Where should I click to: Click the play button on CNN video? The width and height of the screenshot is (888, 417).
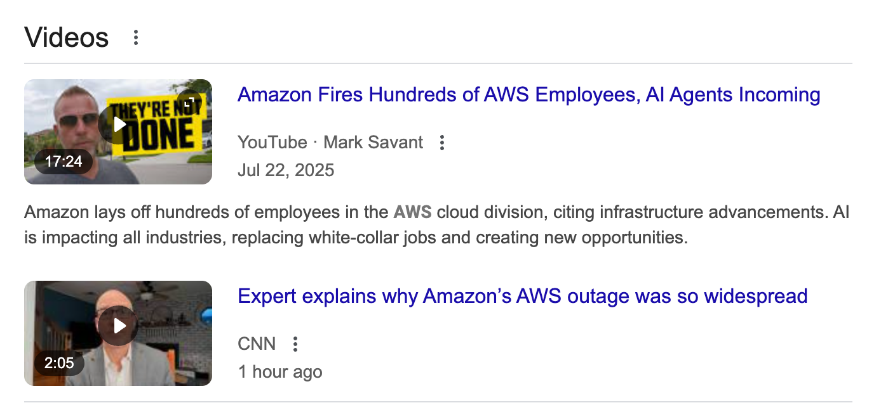118,326
